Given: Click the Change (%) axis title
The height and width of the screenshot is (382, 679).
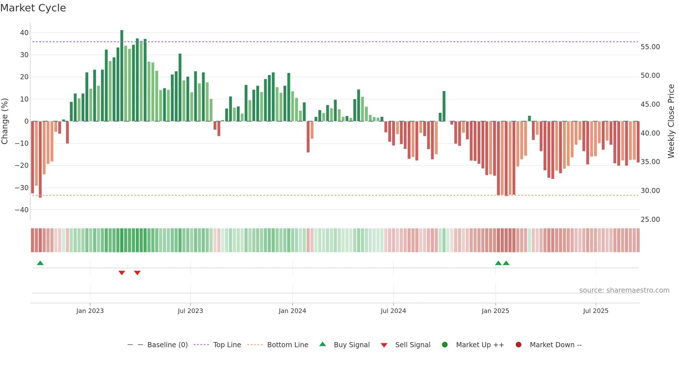Looking at the screenshot, I should point(5,121).
